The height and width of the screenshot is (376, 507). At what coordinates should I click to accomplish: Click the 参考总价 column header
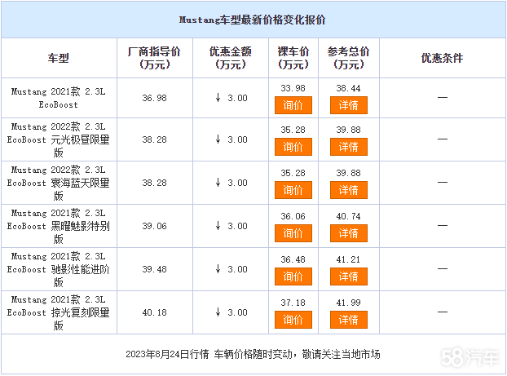point(349,58)
